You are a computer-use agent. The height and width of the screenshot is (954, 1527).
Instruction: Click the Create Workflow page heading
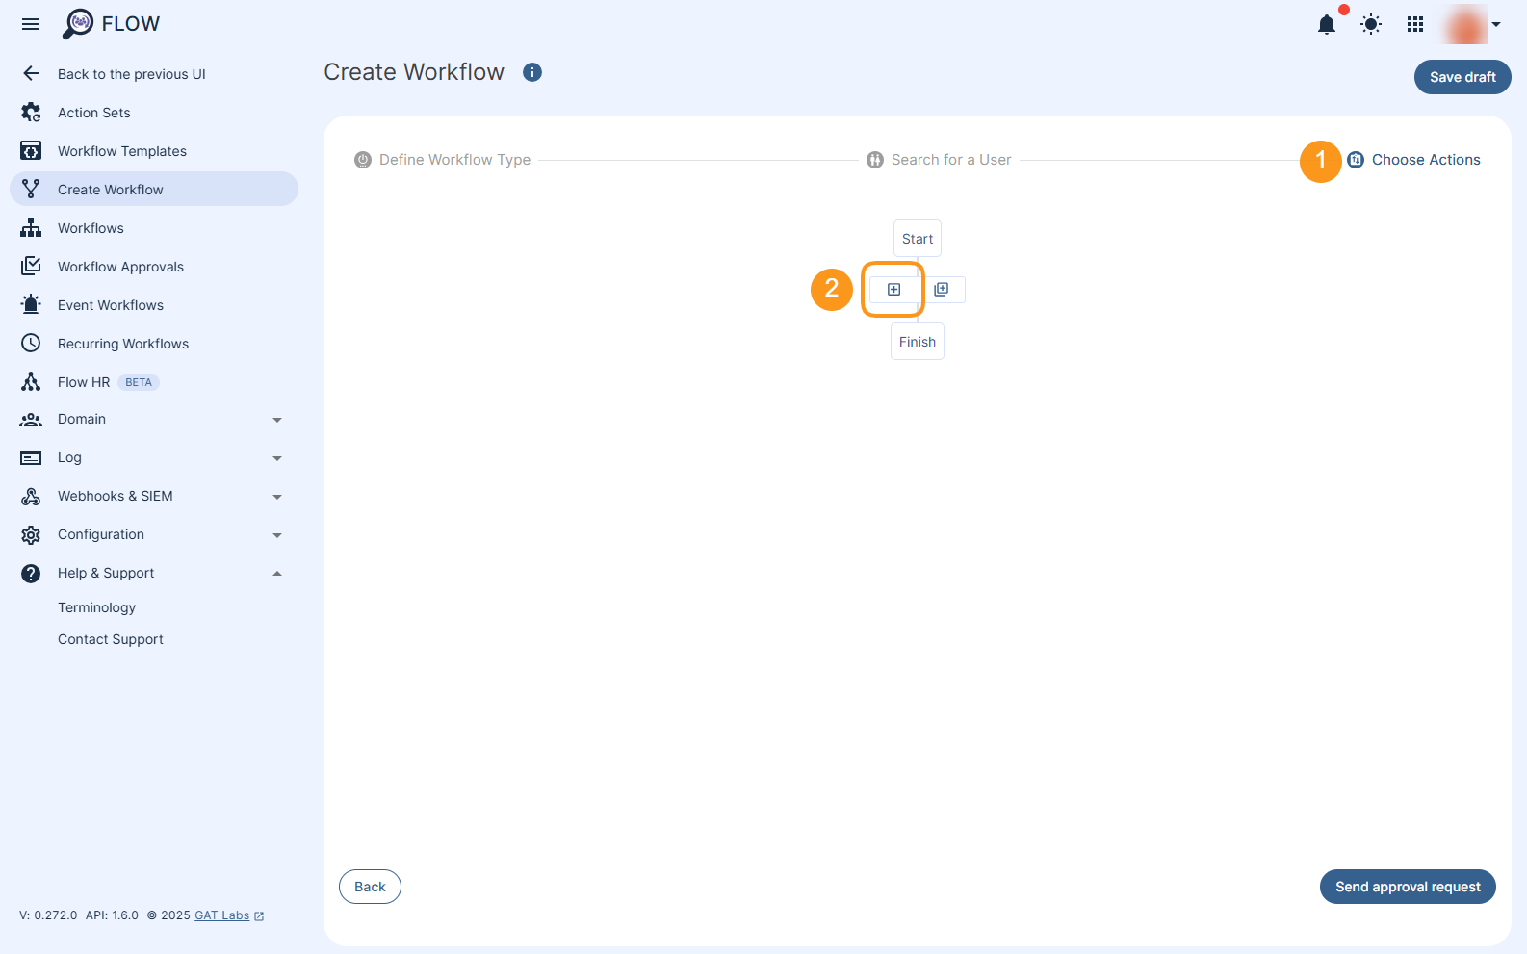point(414,72)
